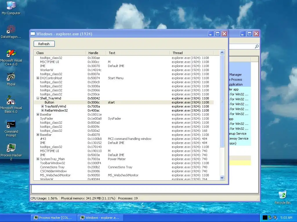
Task: Click the scrollbar up arrow
Action: [x=222, y=53]
